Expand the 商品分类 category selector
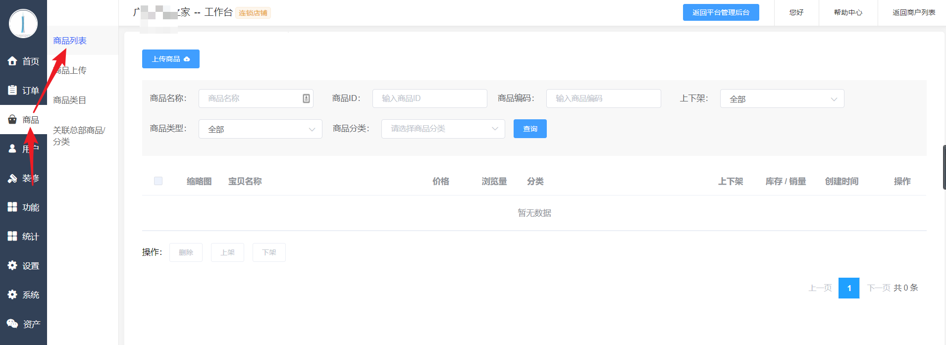The height and width of the screenshot is (345, 946). click(x=443, y=129)
